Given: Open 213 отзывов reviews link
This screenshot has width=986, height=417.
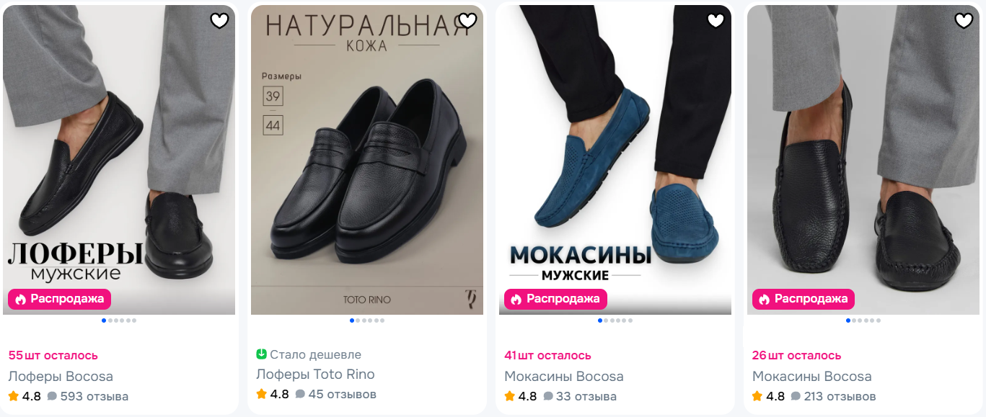Looking at the screenshot, I should tap(833, 396).
